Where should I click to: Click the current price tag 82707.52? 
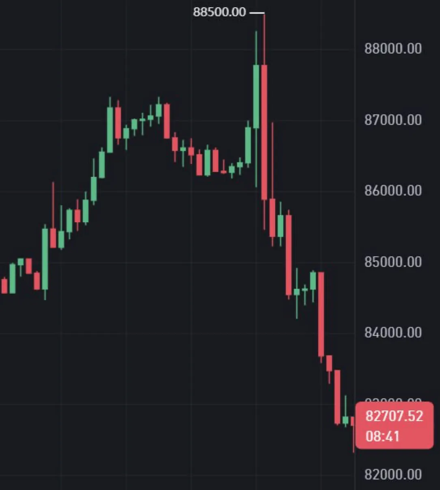394,416
